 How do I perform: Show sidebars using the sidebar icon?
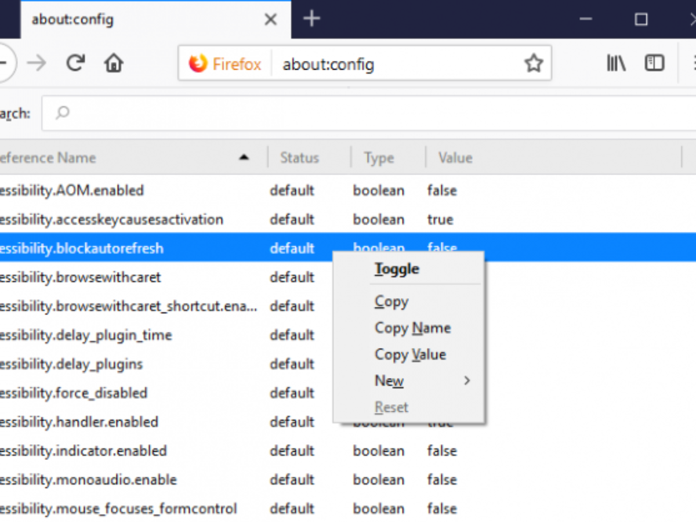pos(654,63)
